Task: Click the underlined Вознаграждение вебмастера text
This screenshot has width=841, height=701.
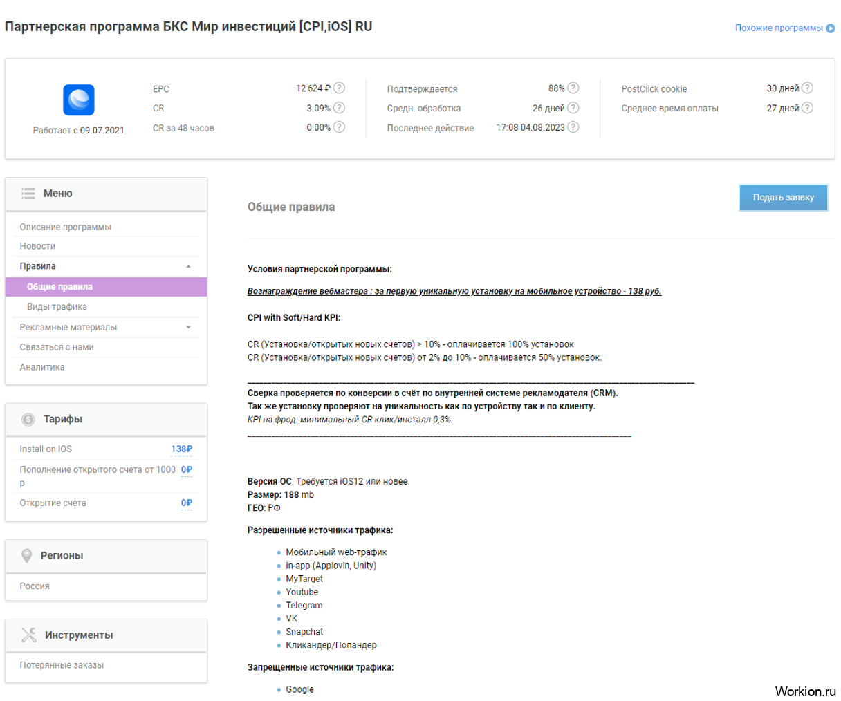Action: tap(454, 291)
